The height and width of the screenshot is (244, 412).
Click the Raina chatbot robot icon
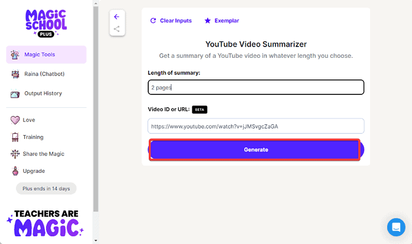[x=15, y=74]
